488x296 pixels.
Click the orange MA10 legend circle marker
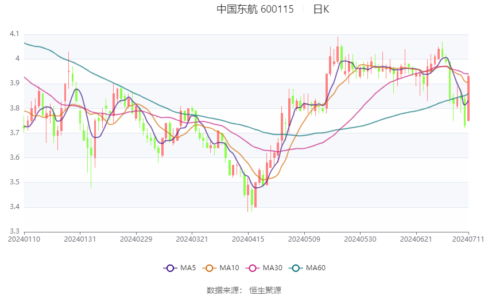coord(210,268)
